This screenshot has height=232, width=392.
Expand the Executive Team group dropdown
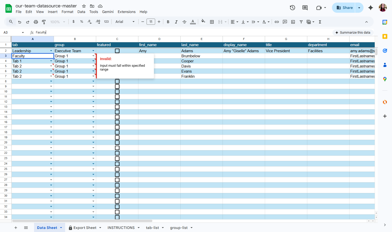(x=93, y=51)
